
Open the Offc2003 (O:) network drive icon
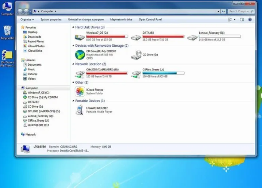point(80,74)
